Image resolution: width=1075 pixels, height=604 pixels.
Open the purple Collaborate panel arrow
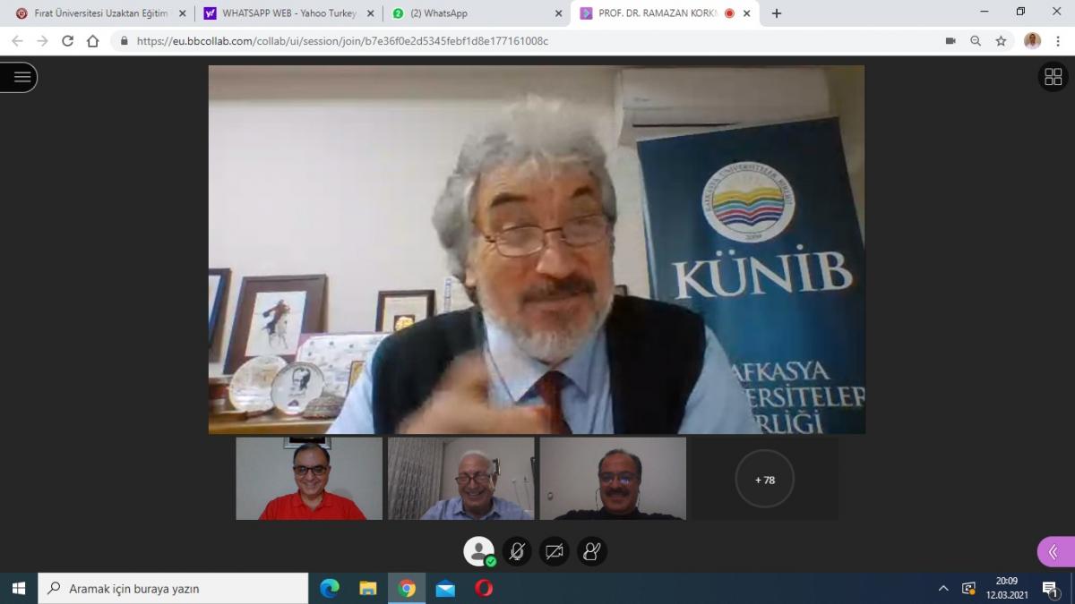[1055, 551]
